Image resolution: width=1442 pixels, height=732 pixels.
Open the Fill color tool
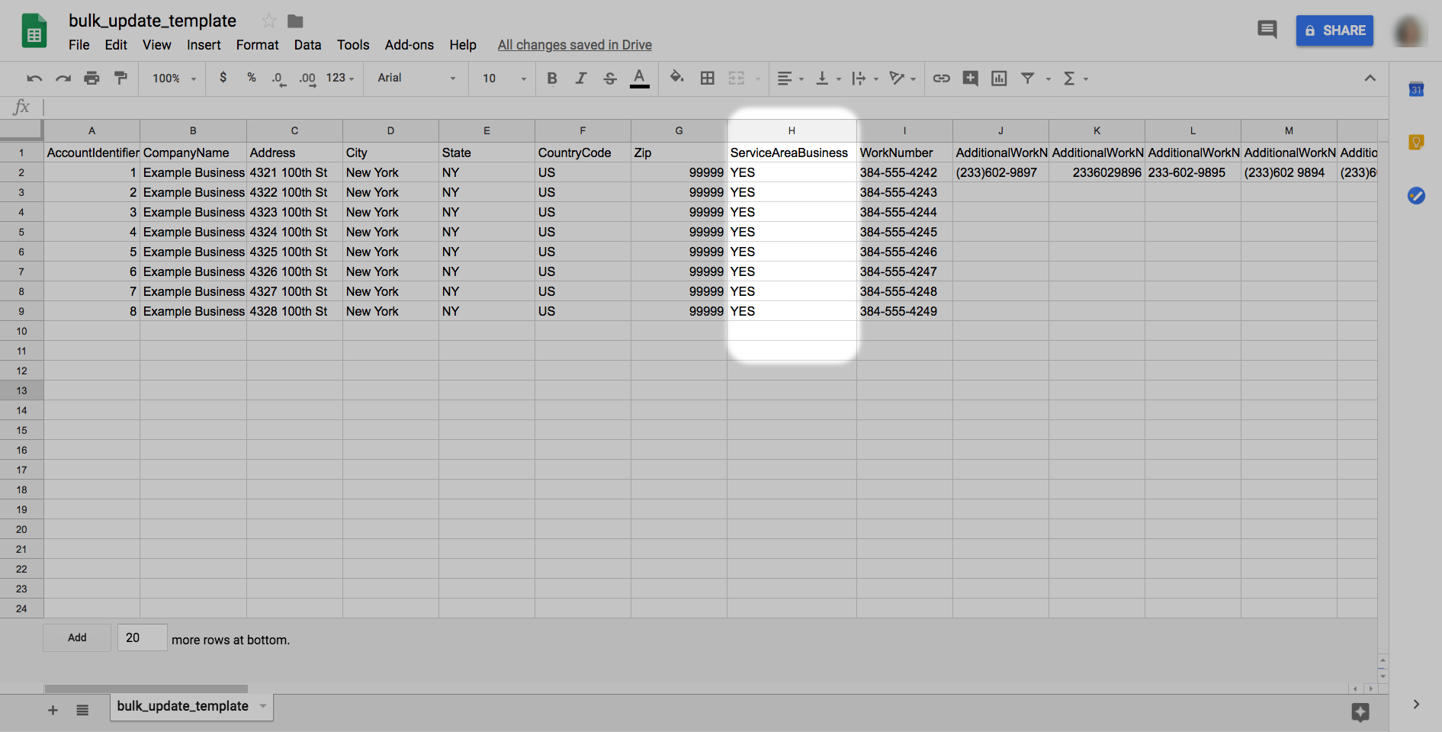click(676, 78)
